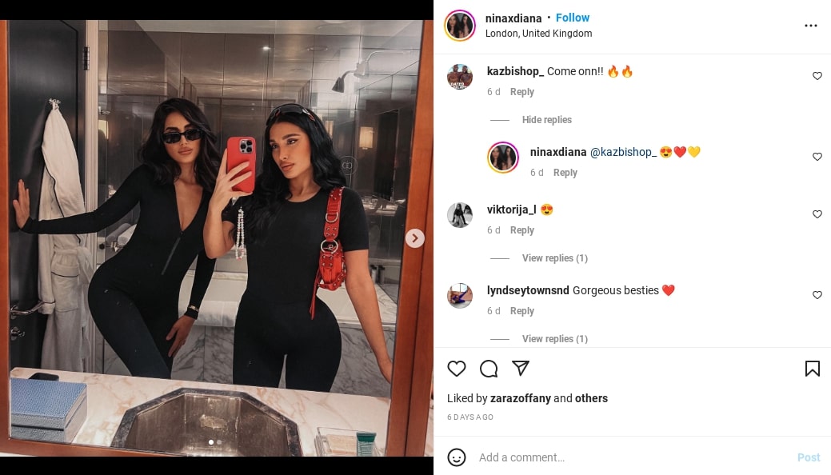Viewport: 831px width, 475px height.
Task: Follow the ninaxdiana account
Action: (x=573, y=18)
